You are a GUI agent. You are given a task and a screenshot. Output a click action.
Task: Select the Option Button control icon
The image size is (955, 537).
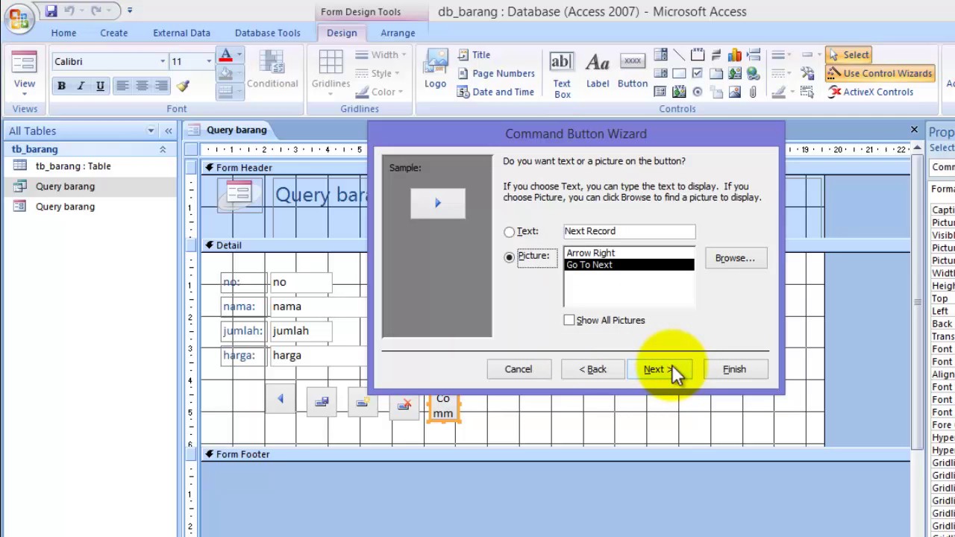697,92
